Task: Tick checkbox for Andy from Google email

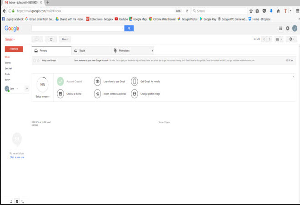Action: pos(35,60)
